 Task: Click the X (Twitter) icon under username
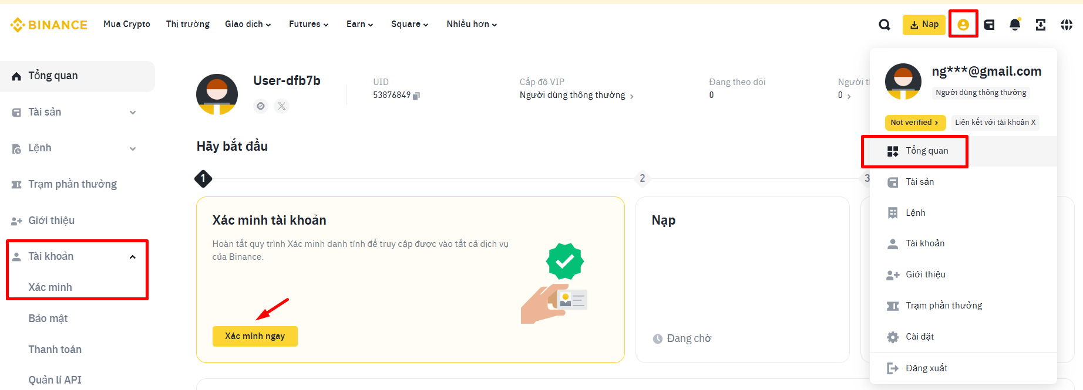pyautogui.click(x=282, y=106)
